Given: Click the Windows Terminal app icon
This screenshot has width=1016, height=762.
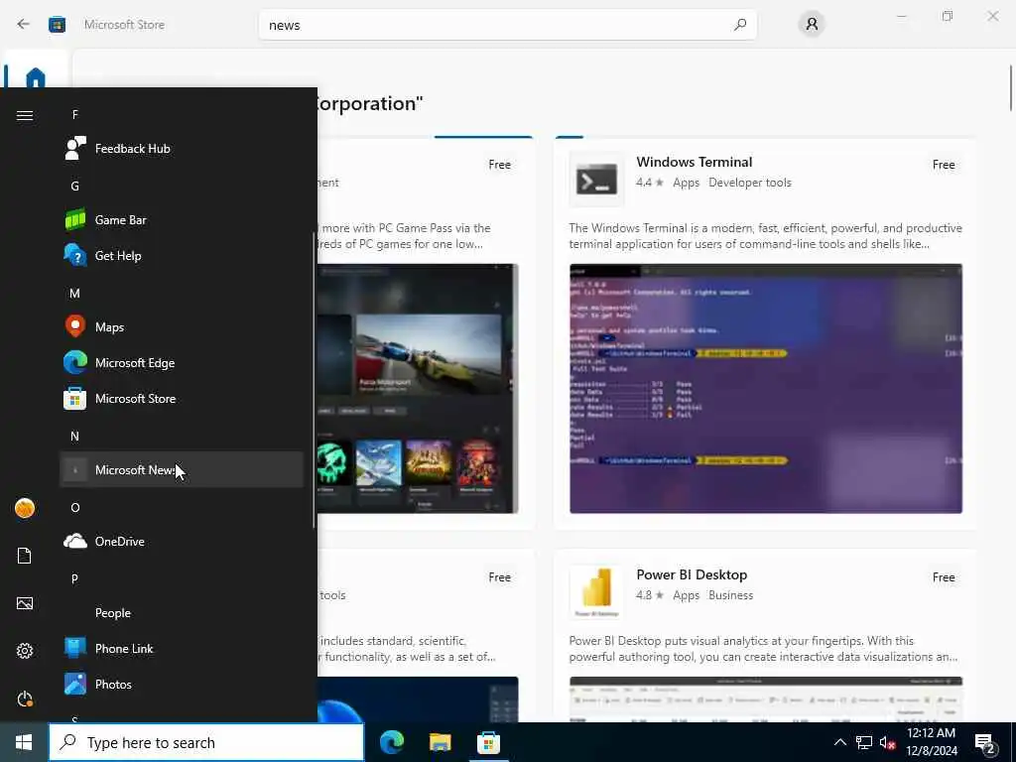Looking at the screenshot, I should (x=596, y=180).
